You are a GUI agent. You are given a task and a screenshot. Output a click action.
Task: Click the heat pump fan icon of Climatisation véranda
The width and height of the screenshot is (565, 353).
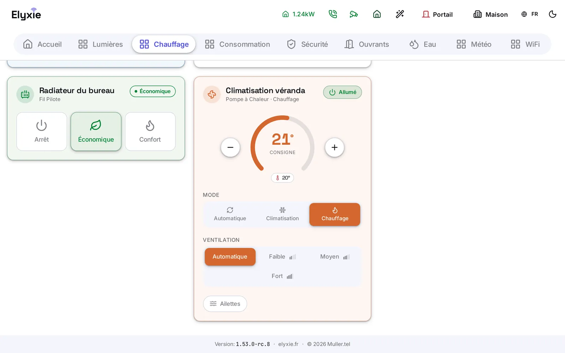[212, 94]
